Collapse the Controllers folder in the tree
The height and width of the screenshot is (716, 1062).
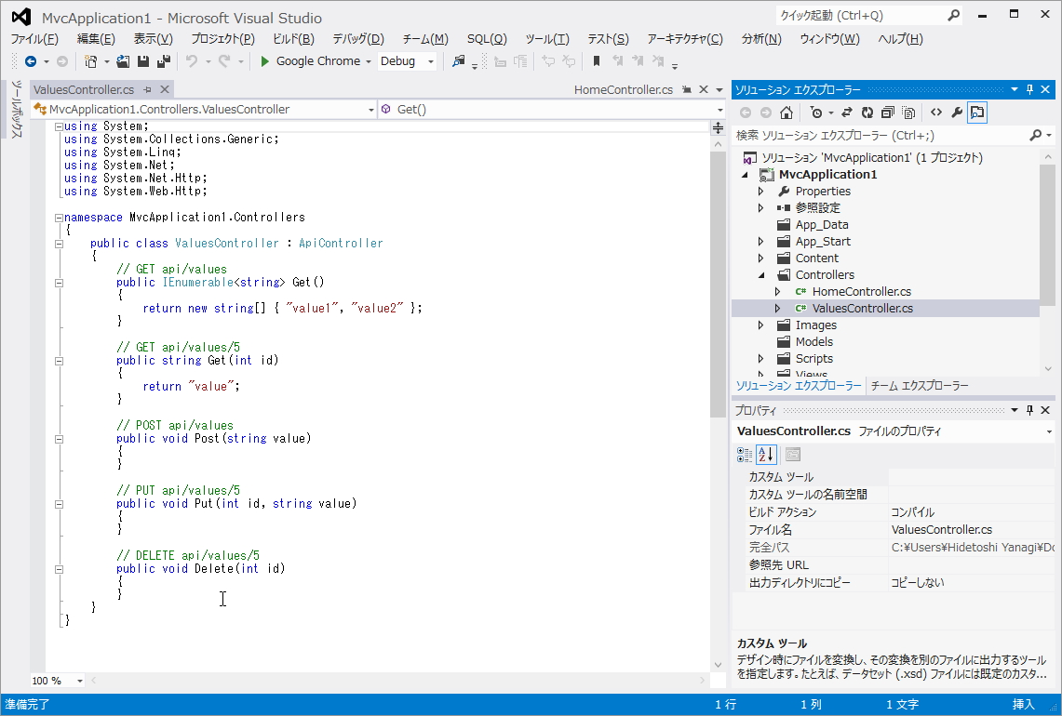(761, 275)
